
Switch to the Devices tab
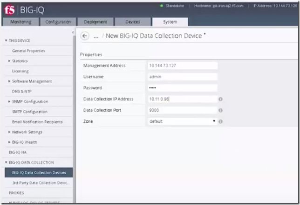pos(133,22)
